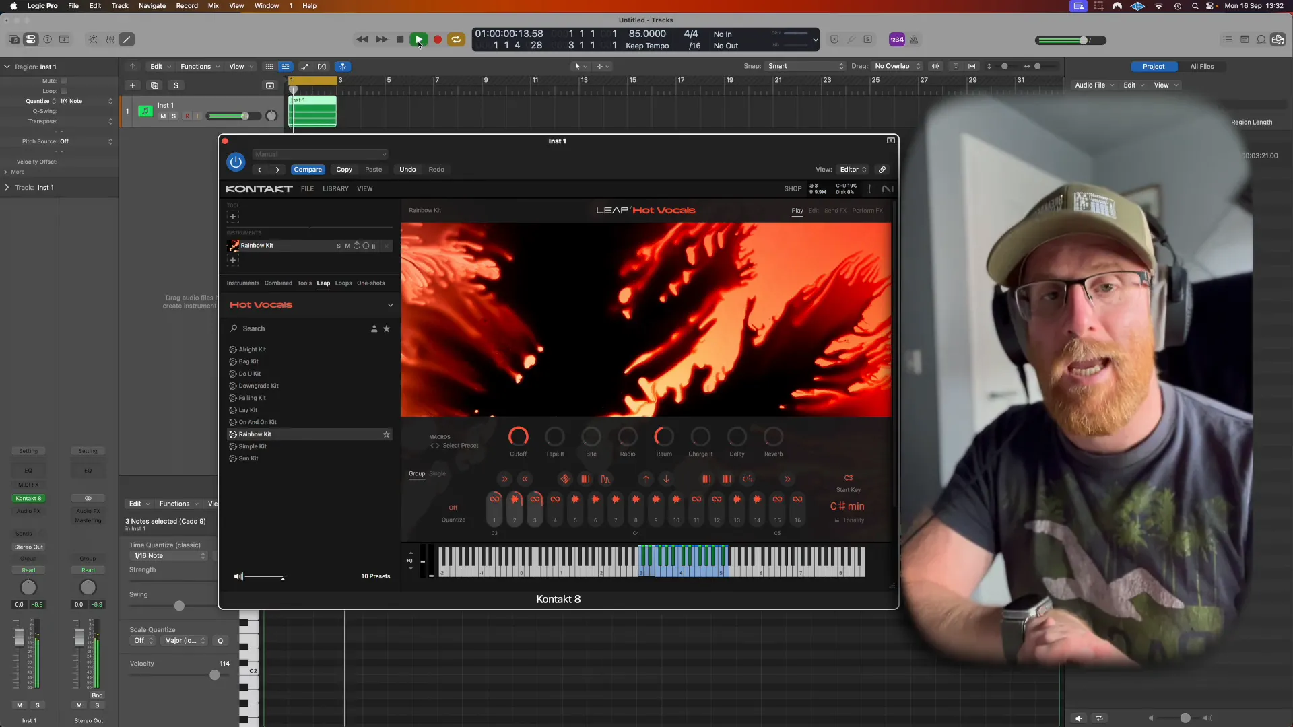Record-enable the Inst 1 track
1293x727 pixels.
187,116
